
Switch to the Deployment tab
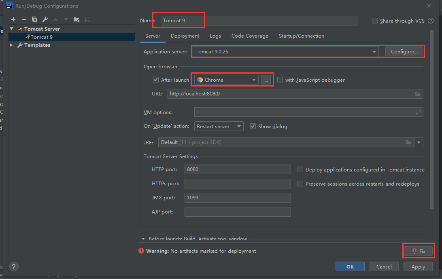185,36
